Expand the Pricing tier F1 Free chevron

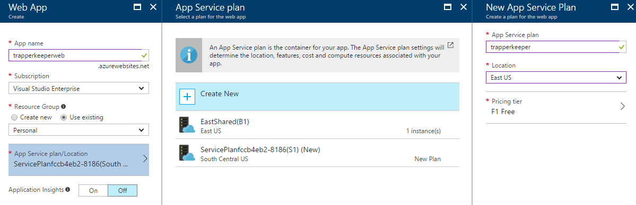point(623,106)
